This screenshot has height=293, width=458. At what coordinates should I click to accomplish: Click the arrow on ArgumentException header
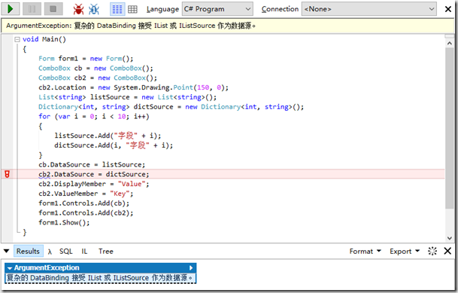point(191,268)
